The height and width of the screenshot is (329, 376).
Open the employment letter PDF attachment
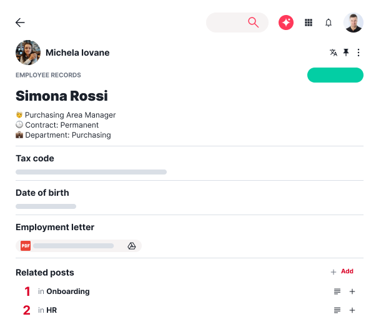pyautogui.click(x=69, y=246)
